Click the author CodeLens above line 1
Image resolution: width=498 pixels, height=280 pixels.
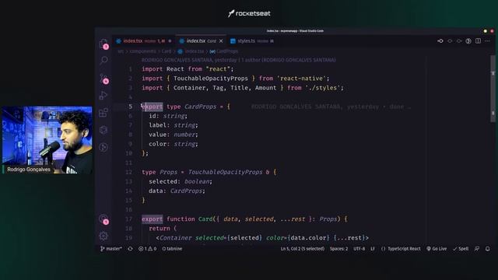pyautogui.click(x=239, y=60)
